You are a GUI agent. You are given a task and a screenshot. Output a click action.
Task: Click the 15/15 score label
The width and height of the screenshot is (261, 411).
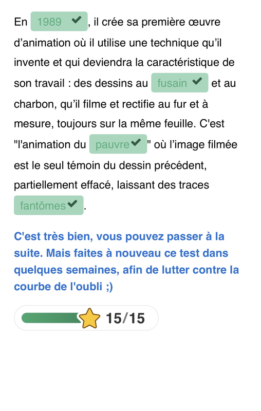tap(125, 318)
